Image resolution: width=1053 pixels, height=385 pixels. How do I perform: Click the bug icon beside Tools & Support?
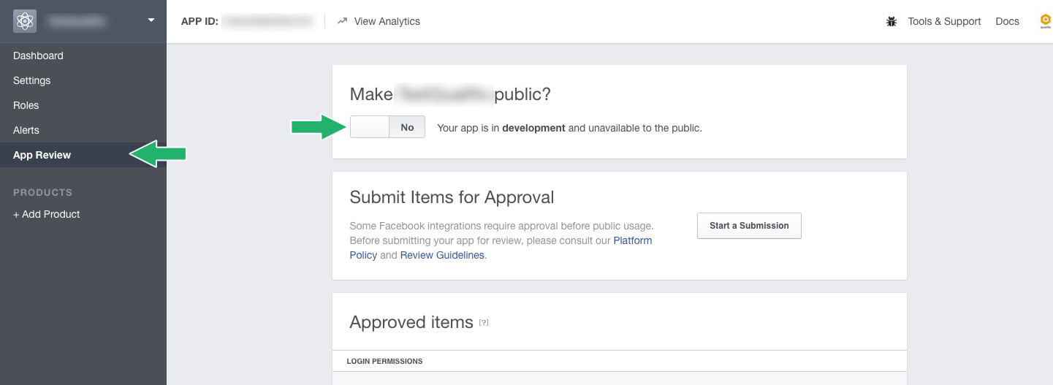pyautogui.click(x=892, y=21)
